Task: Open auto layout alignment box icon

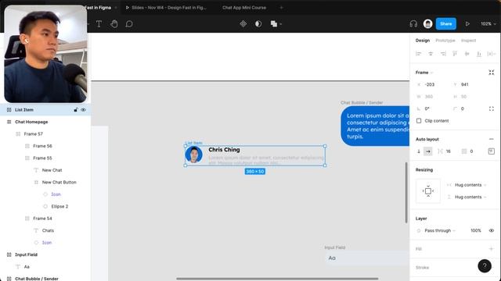Action: (x=492, y=151)
